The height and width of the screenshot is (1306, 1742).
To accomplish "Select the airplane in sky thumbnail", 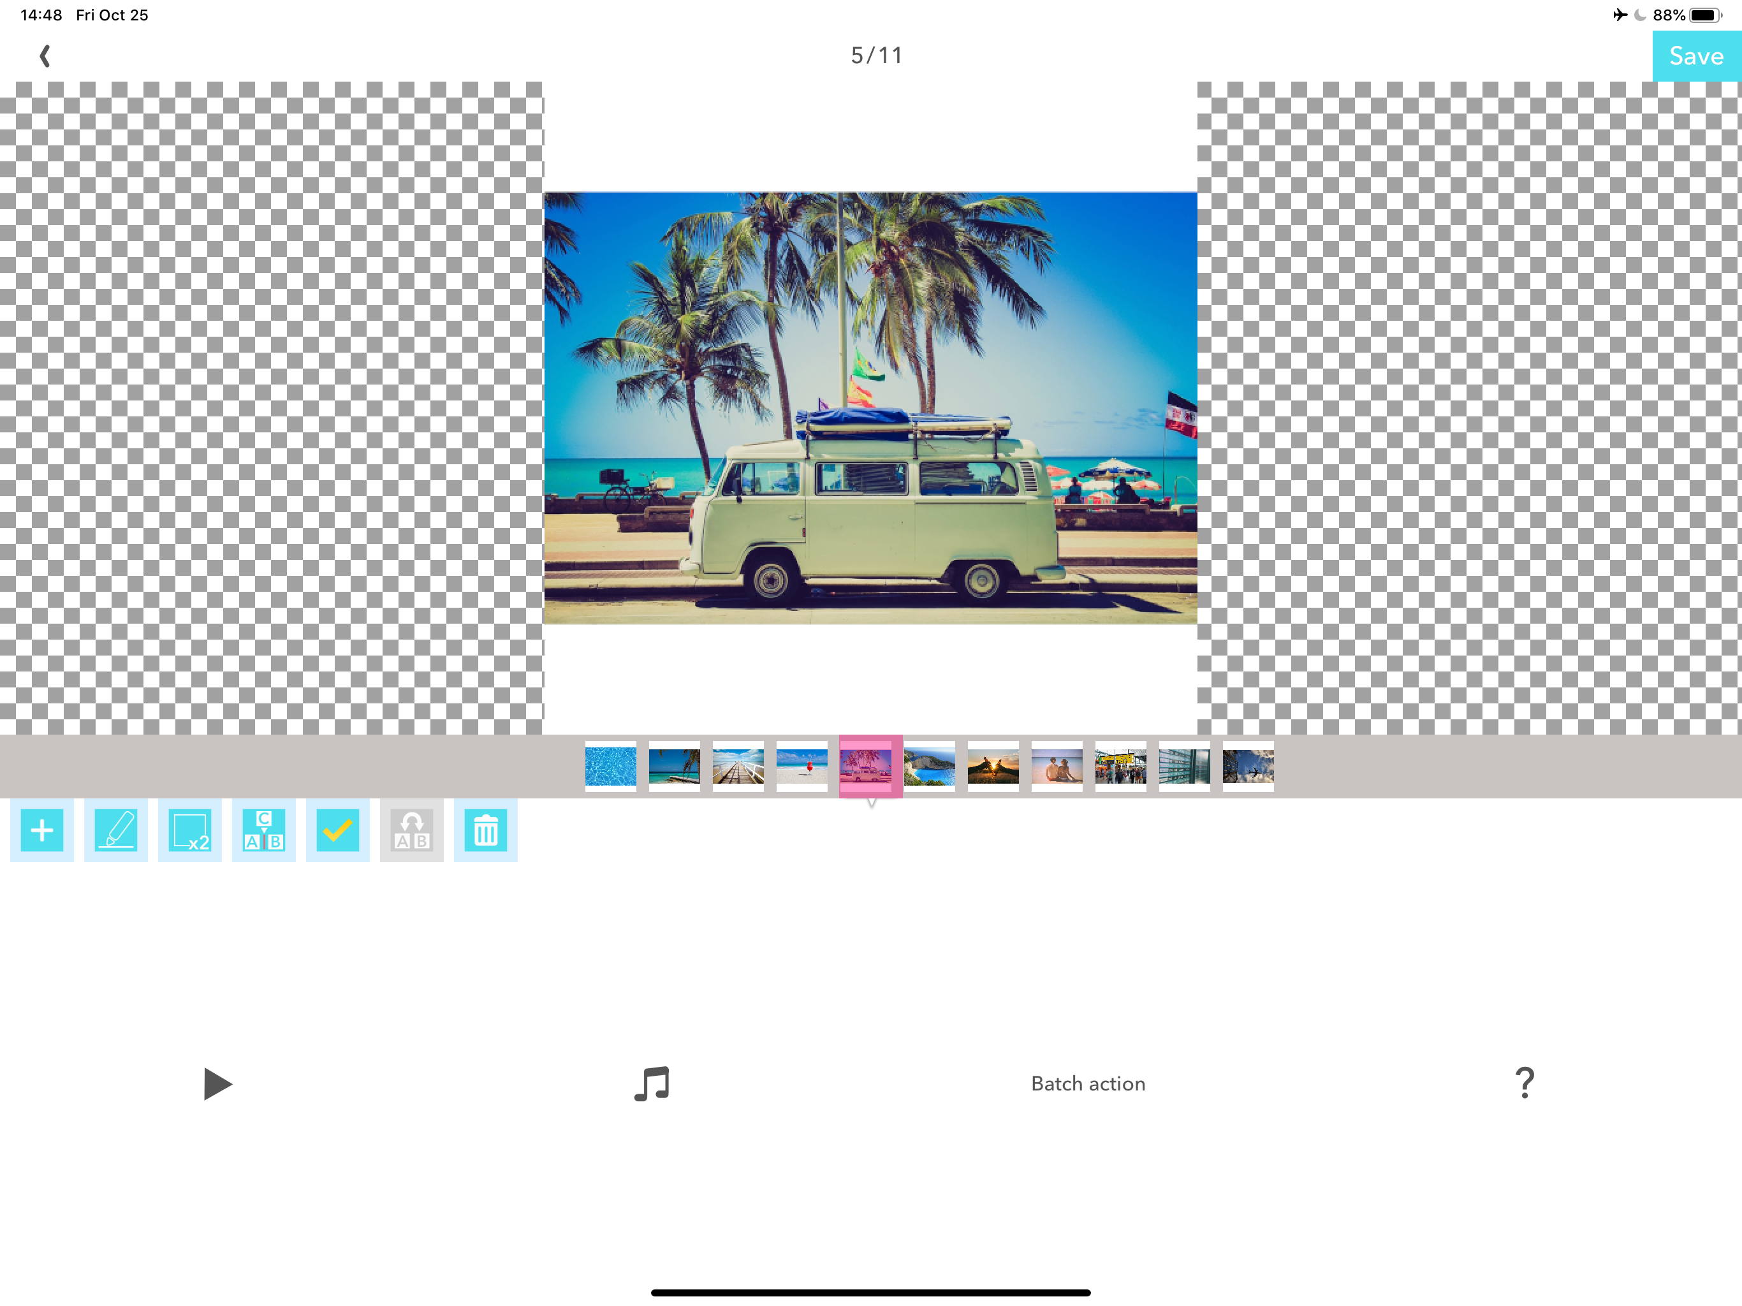I will tap(1248, 767).
